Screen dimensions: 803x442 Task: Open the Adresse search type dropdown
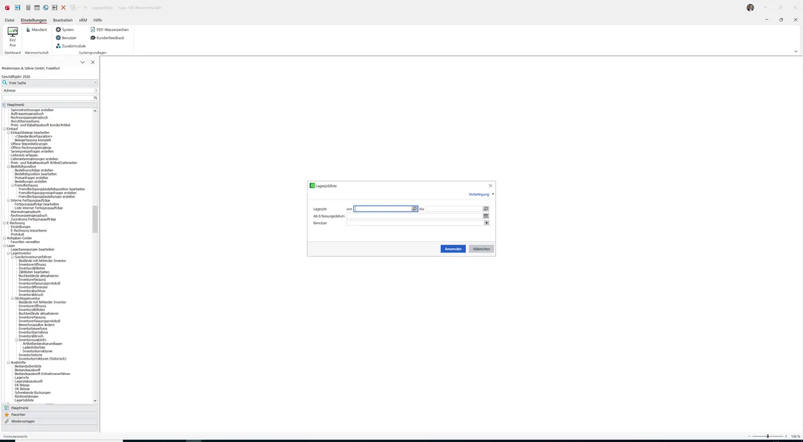(96, 90)
